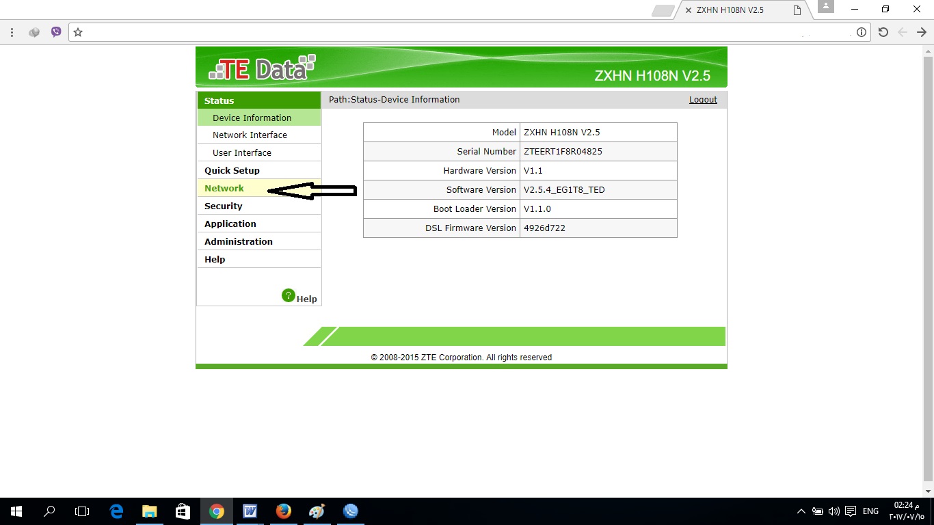Click the dark right-pointing navigation arrow
Viewport: 934px width, 525px height.
coord(922,32)
